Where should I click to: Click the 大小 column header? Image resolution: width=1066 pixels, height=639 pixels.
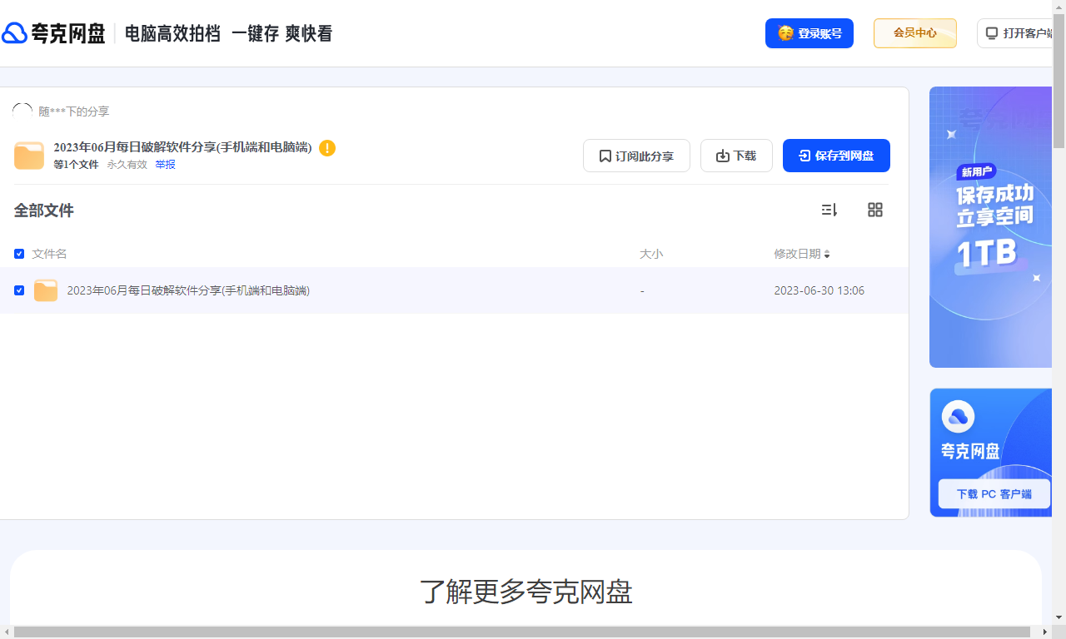tap(651, 254)
